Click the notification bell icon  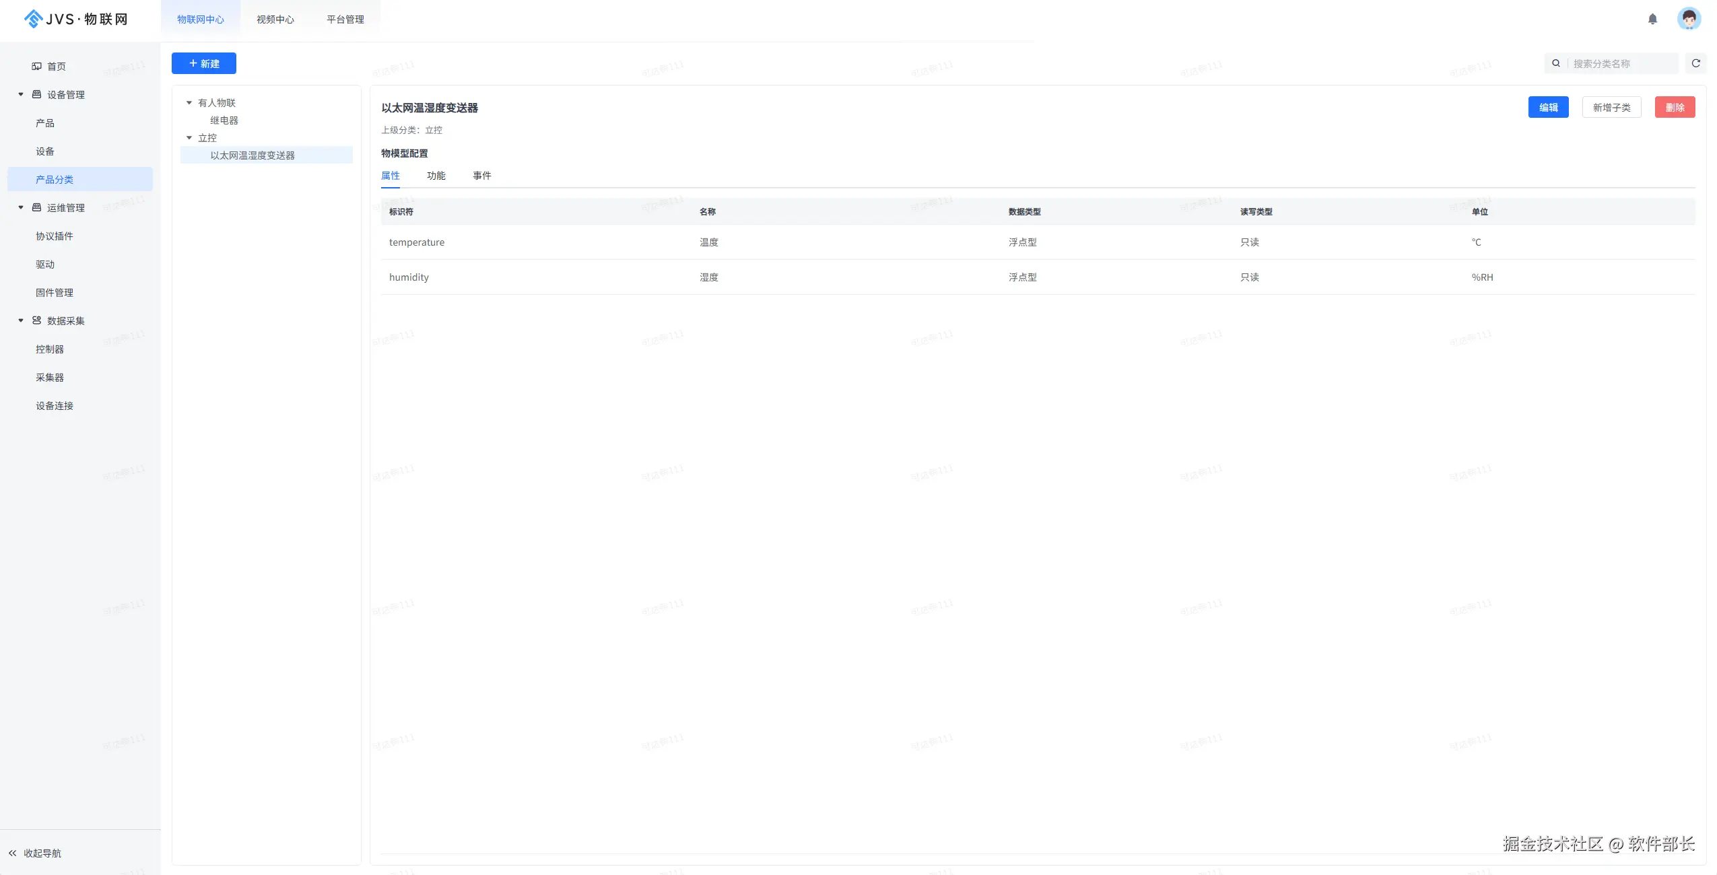[1652, 19]
